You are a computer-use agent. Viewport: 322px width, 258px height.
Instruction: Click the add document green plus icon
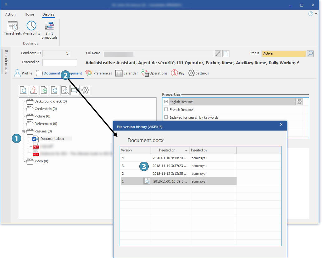44,90
